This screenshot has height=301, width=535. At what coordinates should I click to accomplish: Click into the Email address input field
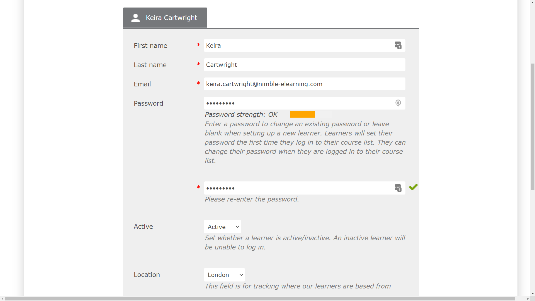[x=305, y=84]
